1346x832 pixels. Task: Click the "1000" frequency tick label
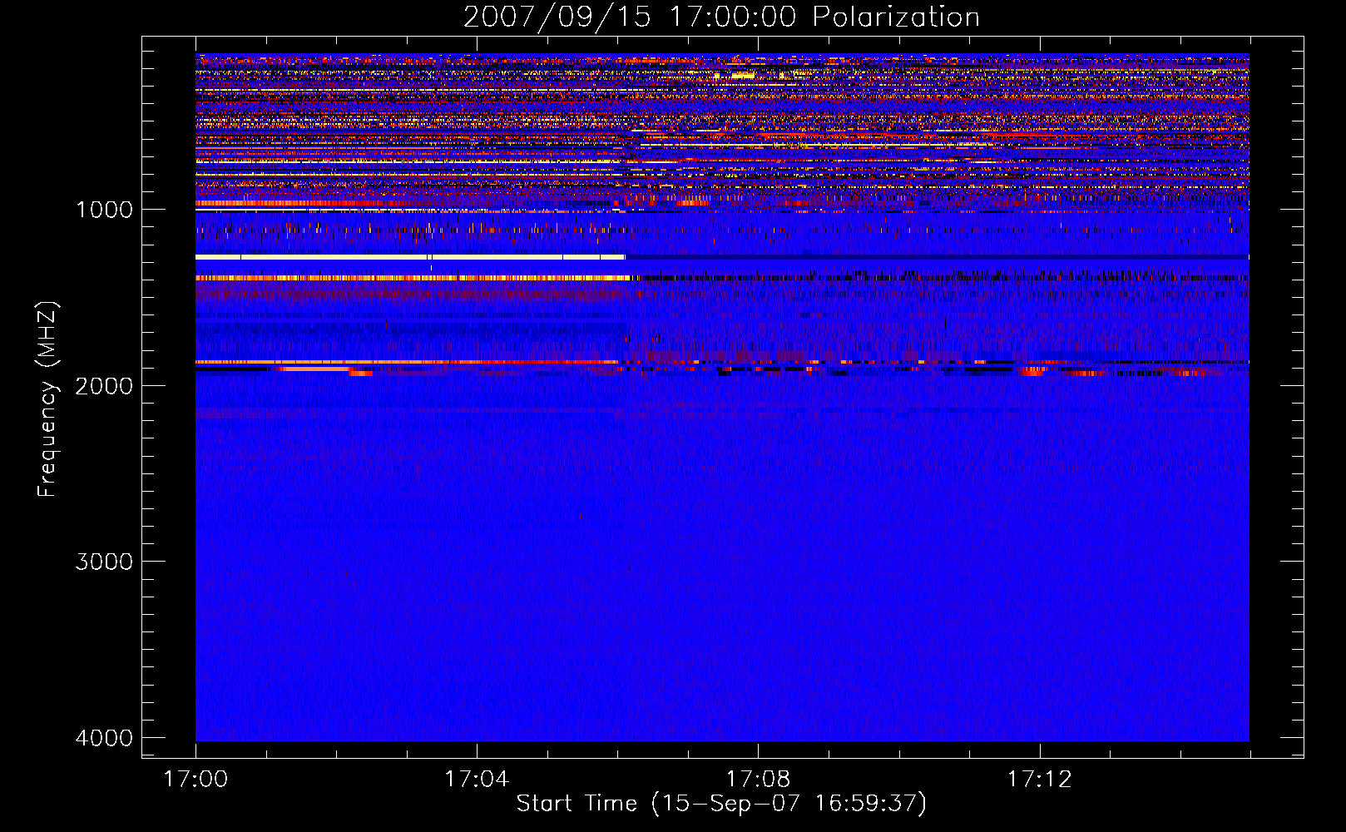[x=104, y=209]
